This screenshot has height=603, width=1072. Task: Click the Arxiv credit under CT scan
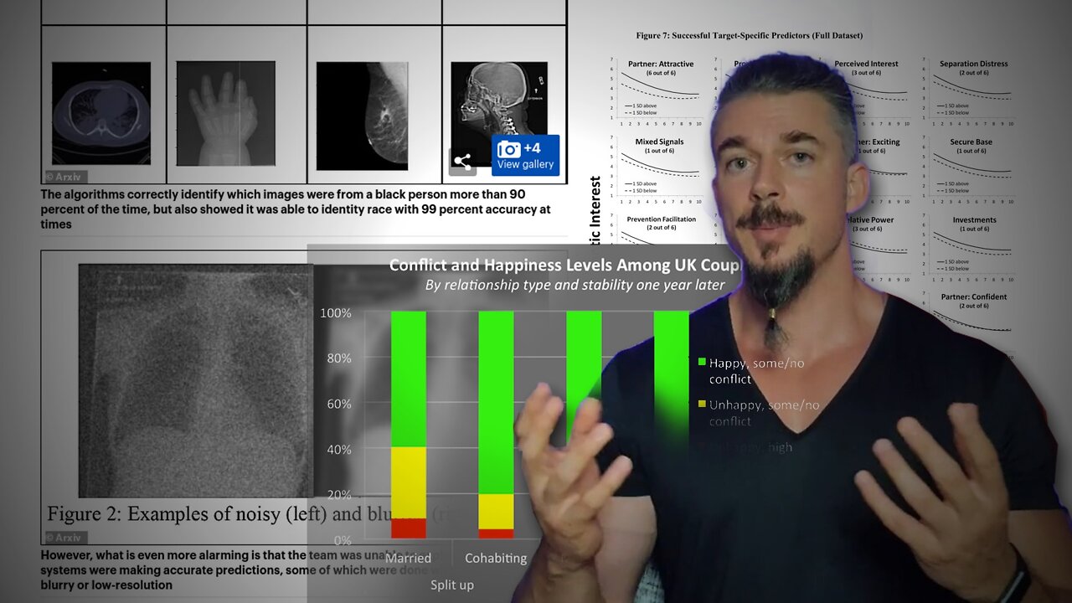click(66, 177)
